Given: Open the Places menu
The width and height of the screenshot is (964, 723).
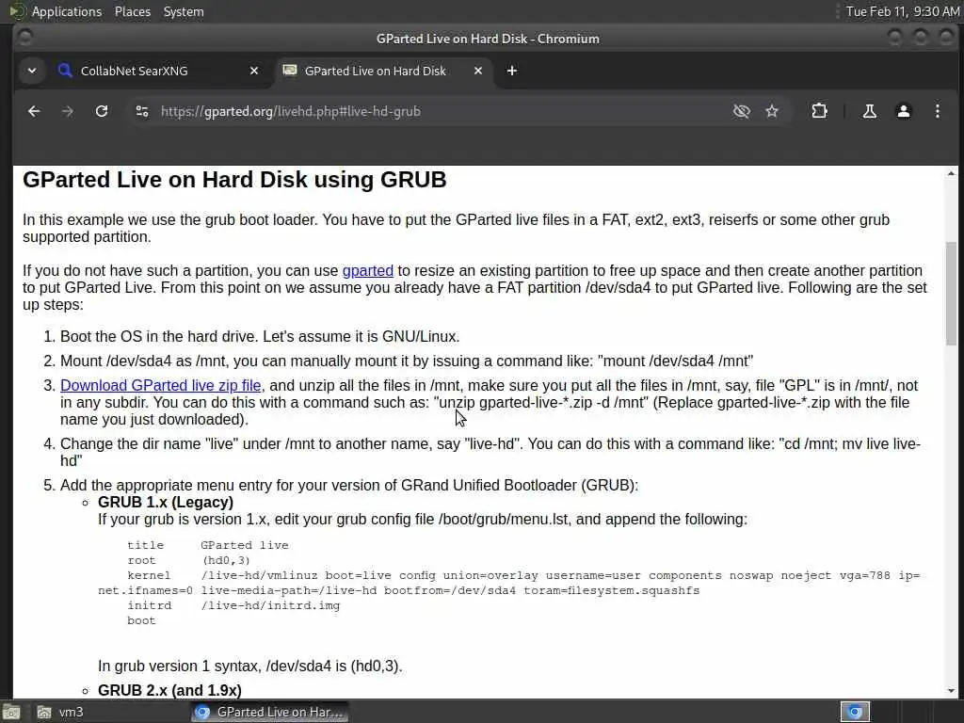Looking at the screenshot, I should tap(132, 11).
